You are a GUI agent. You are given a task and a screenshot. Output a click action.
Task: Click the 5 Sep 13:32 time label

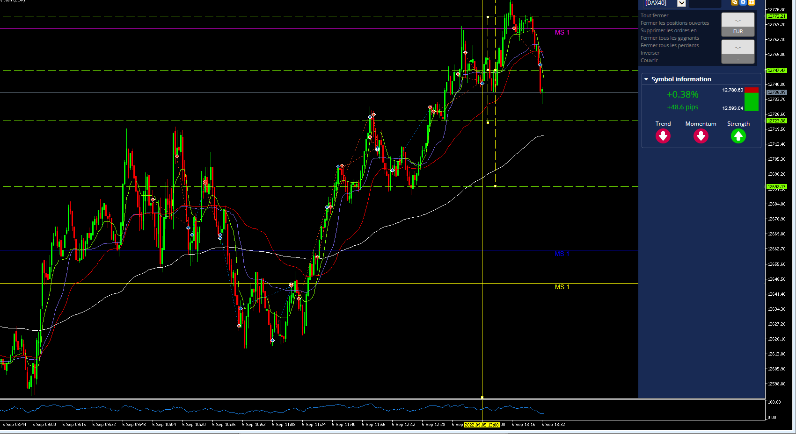553,425
